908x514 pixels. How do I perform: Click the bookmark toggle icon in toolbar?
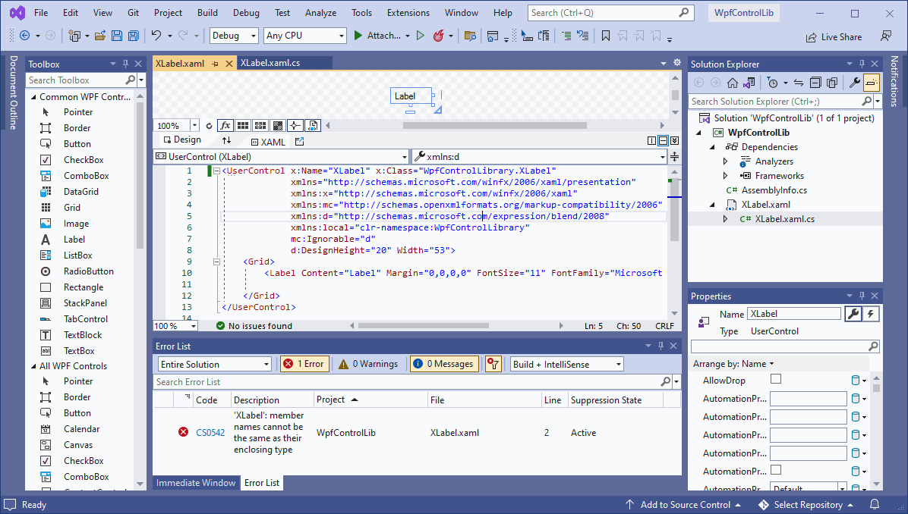coord(606,36)
